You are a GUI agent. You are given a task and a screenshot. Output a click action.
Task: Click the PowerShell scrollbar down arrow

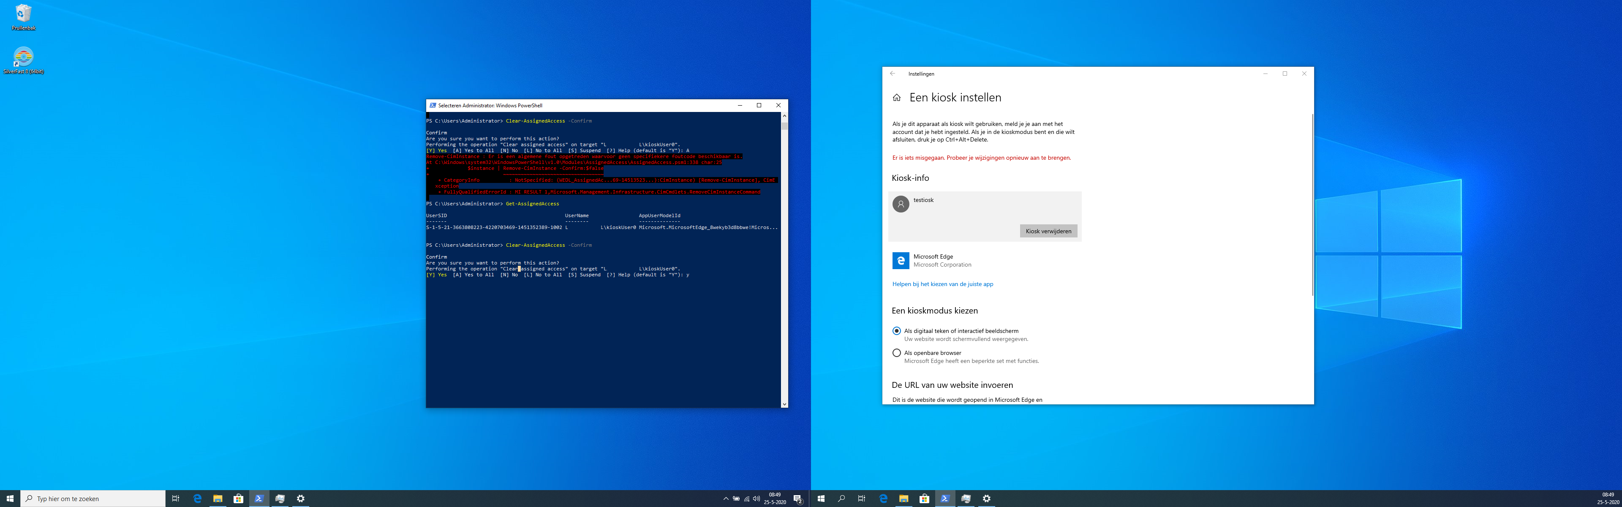[784, 404]
